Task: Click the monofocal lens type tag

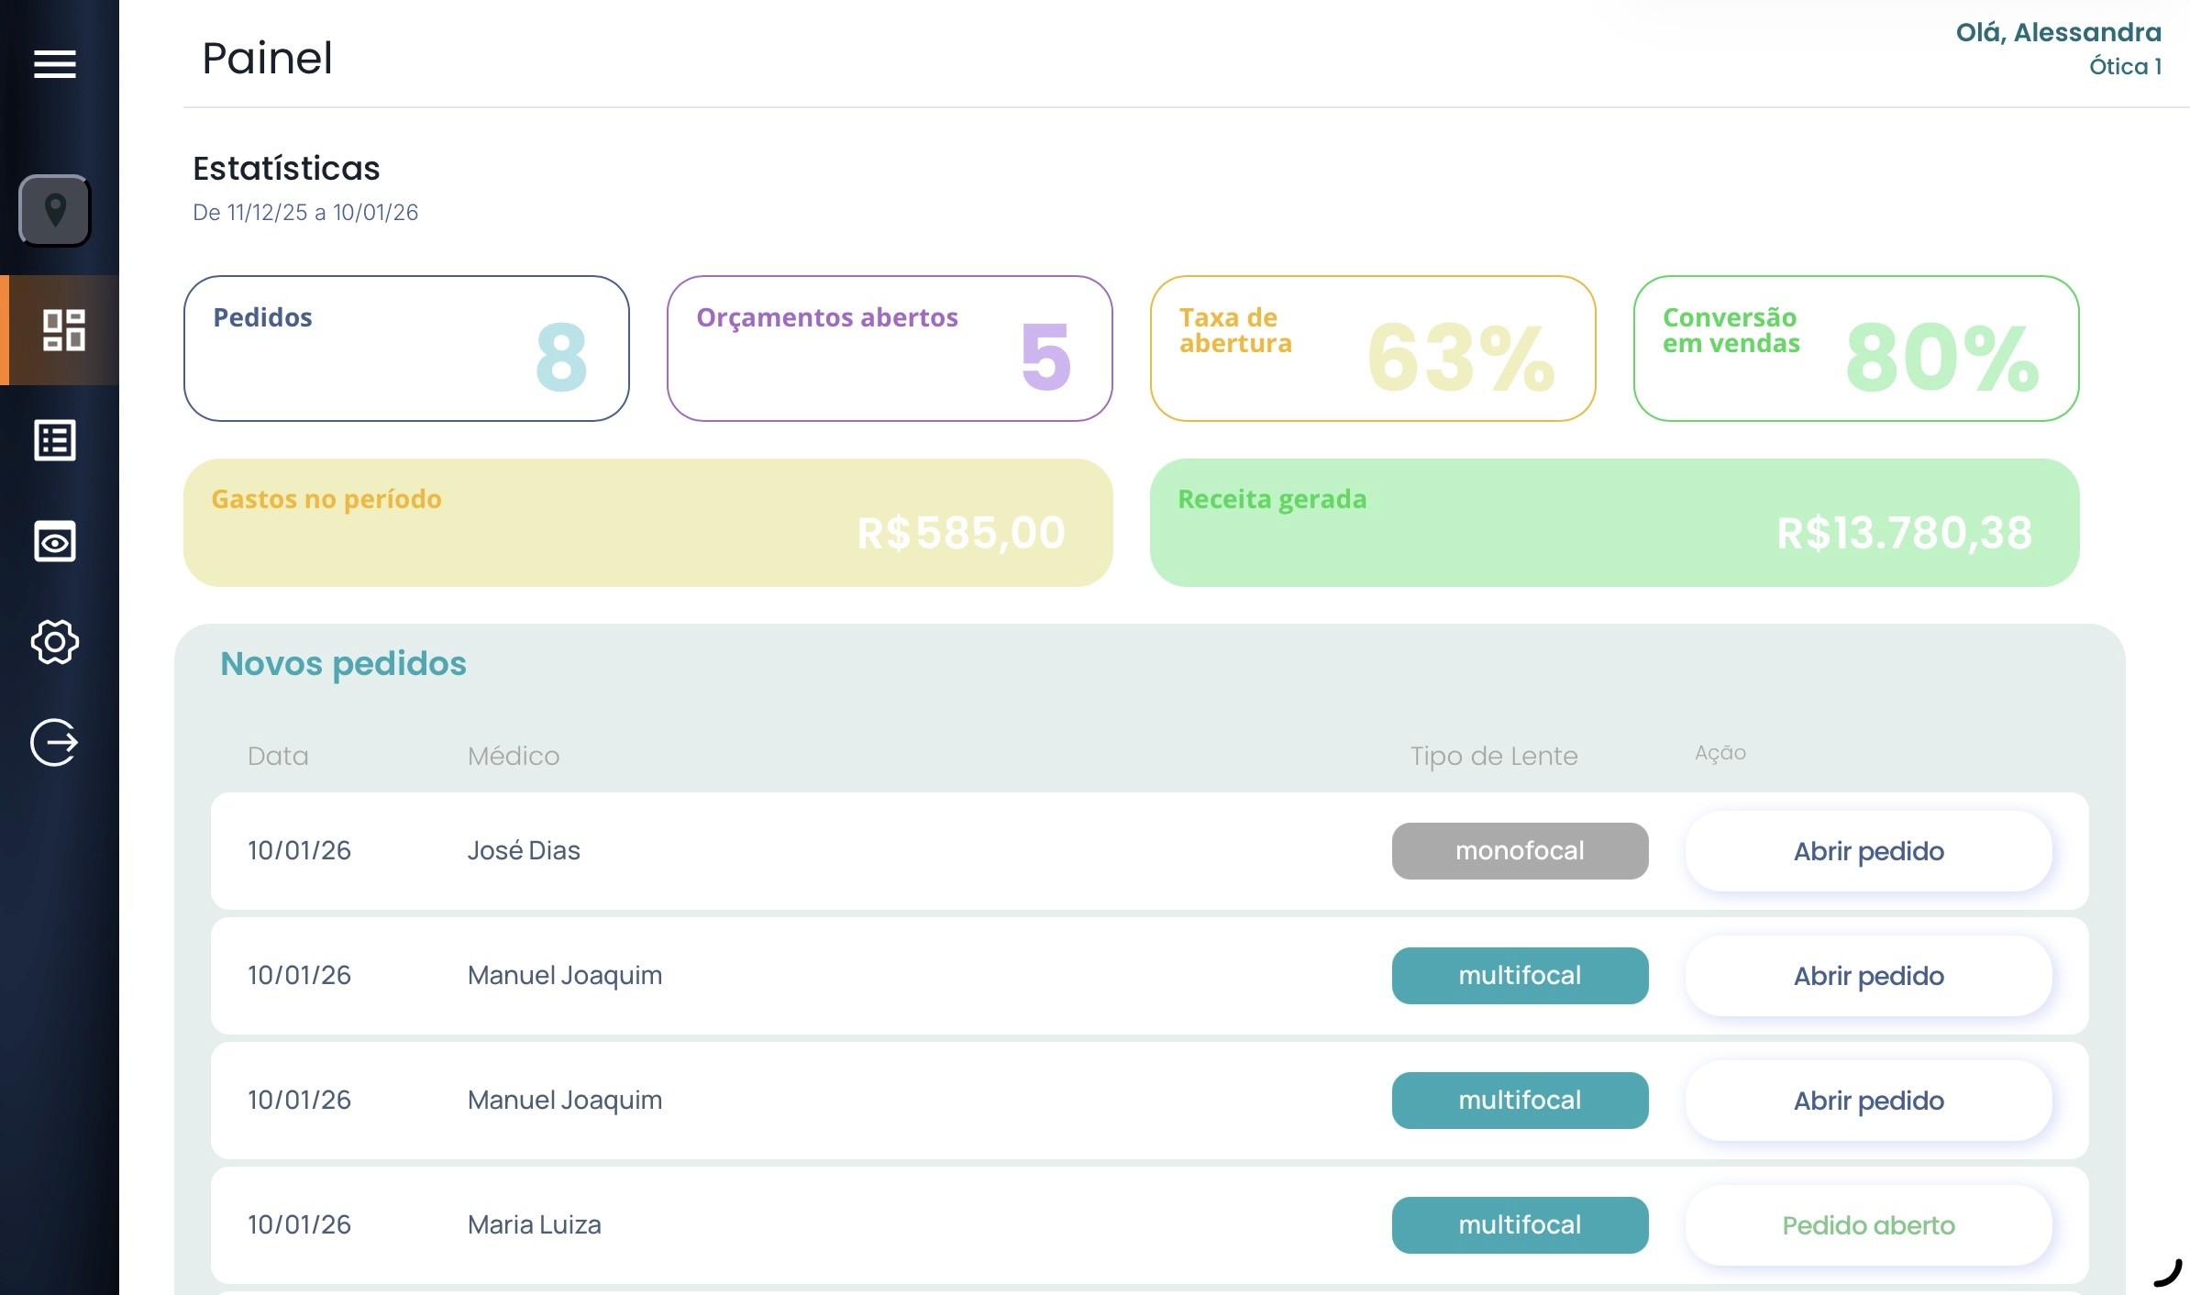Action: [1520, 851]
